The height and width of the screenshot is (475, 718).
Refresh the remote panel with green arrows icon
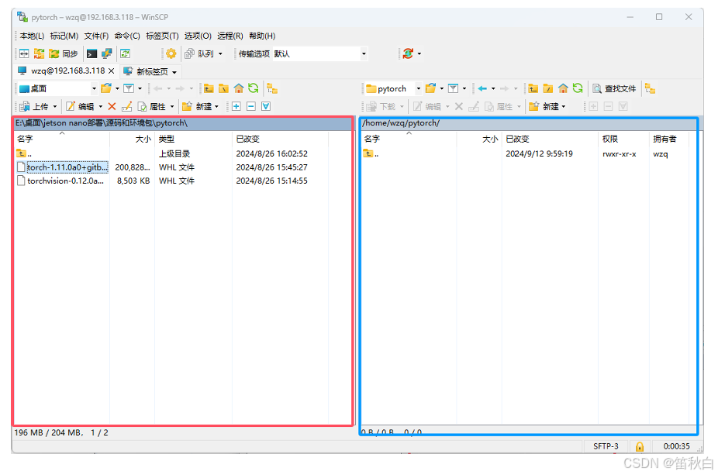[578, 88]
